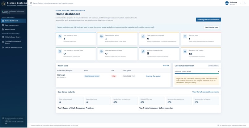Click Entering the case workbench button
This screenshot has height=128, width=249.
pyautogui.click(x=208, y=19)
